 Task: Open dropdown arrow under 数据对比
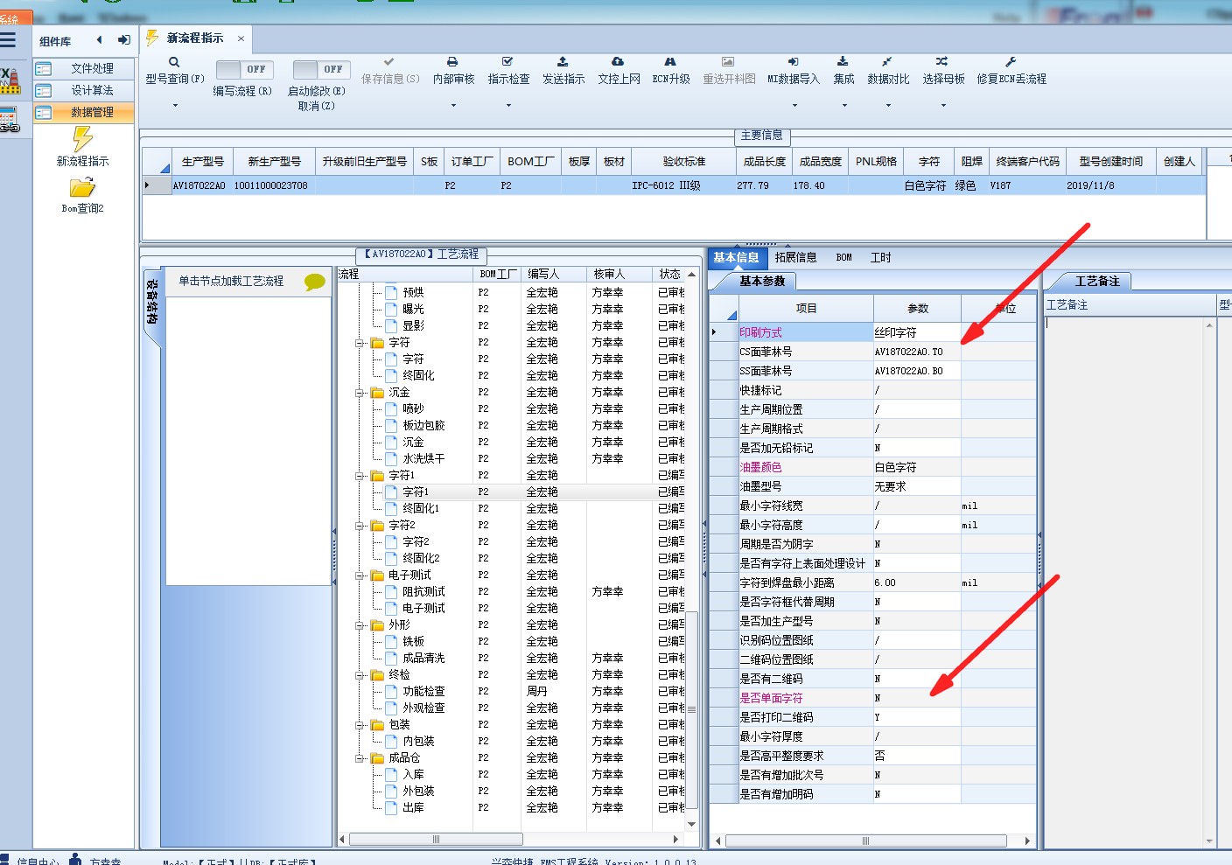point(888,106)
